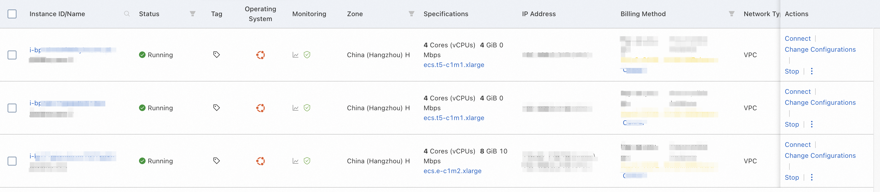Image resolution: width=880 pixels, height=192 pixels.
Task: Select the first instance row checkbox
Action: click(x=12, y=55)
